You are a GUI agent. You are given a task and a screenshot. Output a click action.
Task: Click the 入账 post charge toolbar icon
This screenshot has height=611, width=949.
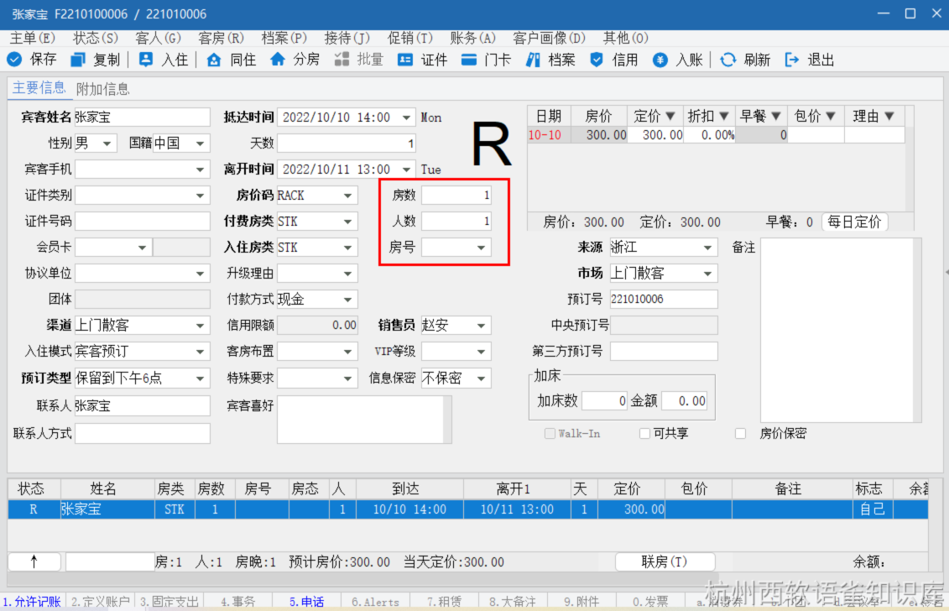660,60
